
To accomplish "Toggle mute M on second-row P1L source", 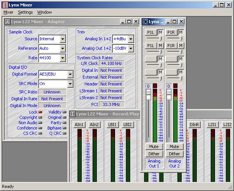I will 160,46.
